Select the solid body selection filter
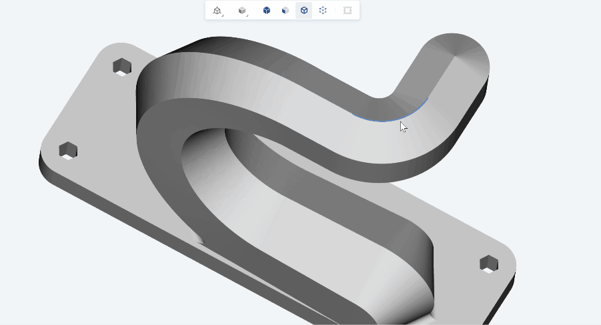The height and width of the screenshot is (325, 601). coord(266,11)
